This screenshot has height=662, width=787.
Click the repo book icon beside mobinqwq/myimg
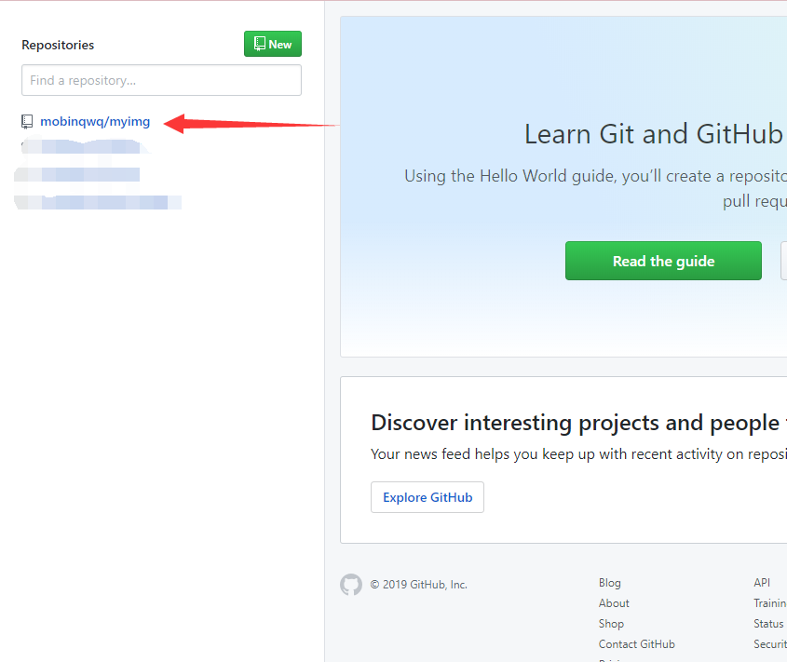[x=27, y=121]
